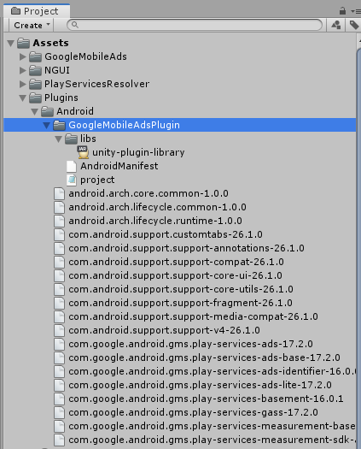Screen dimensions: 361x449
Task: Click the play-services-gass file icon
Action: coord(59,412)
